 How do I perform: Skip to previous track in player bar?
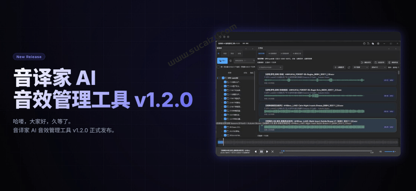pyautogui.click(x=256, y=151)
